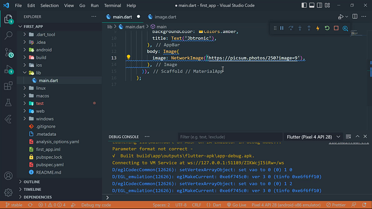
Task: Toggle Secondary Side Bar layout
Action: coord(319,5)
